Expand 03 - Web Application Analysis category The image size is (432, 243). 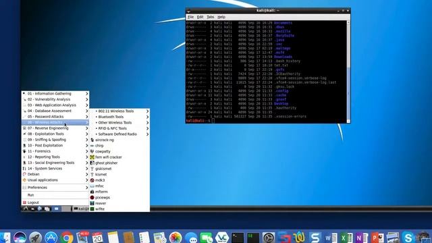tap(55, 105)
